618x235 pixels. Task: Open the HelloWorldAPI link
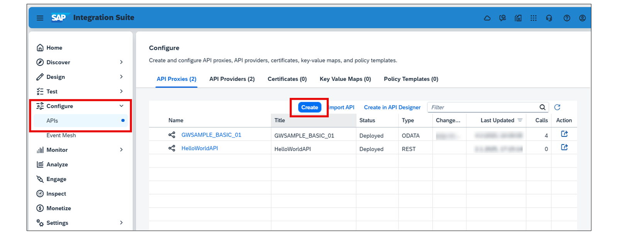[200, 148]
